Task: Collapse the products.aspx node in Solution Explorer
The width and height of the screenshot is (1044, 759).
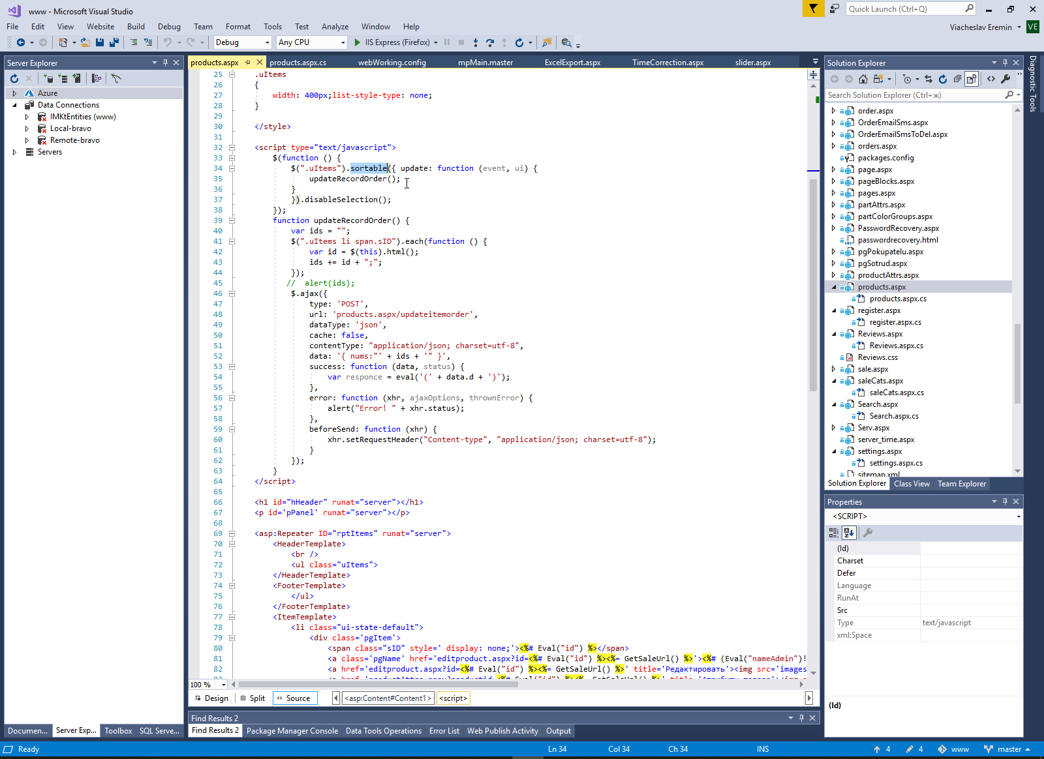Action: (x=834, y=287)
